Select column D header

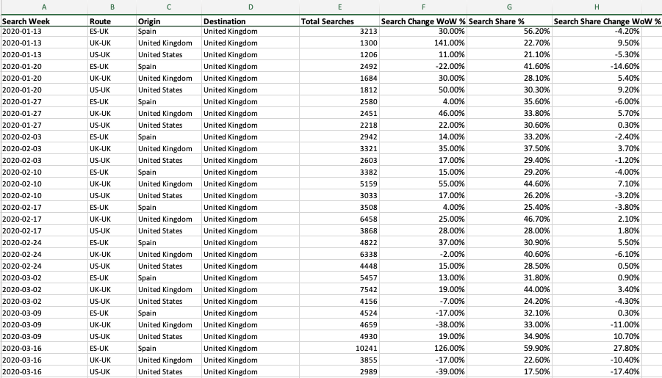(251, 7)
